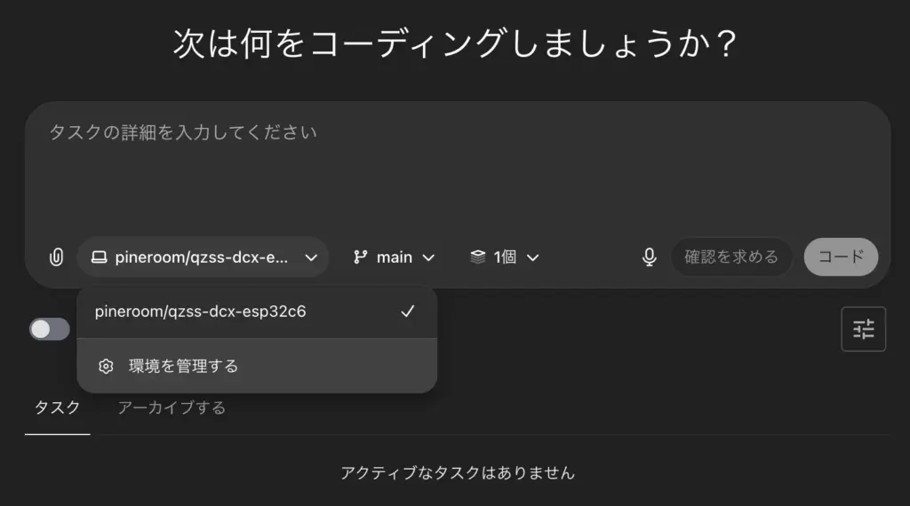910x506 pixels.
Task: Click the checkmark next to pineroom/qzss-dcx-esp32c6
Action: (408, 312)
